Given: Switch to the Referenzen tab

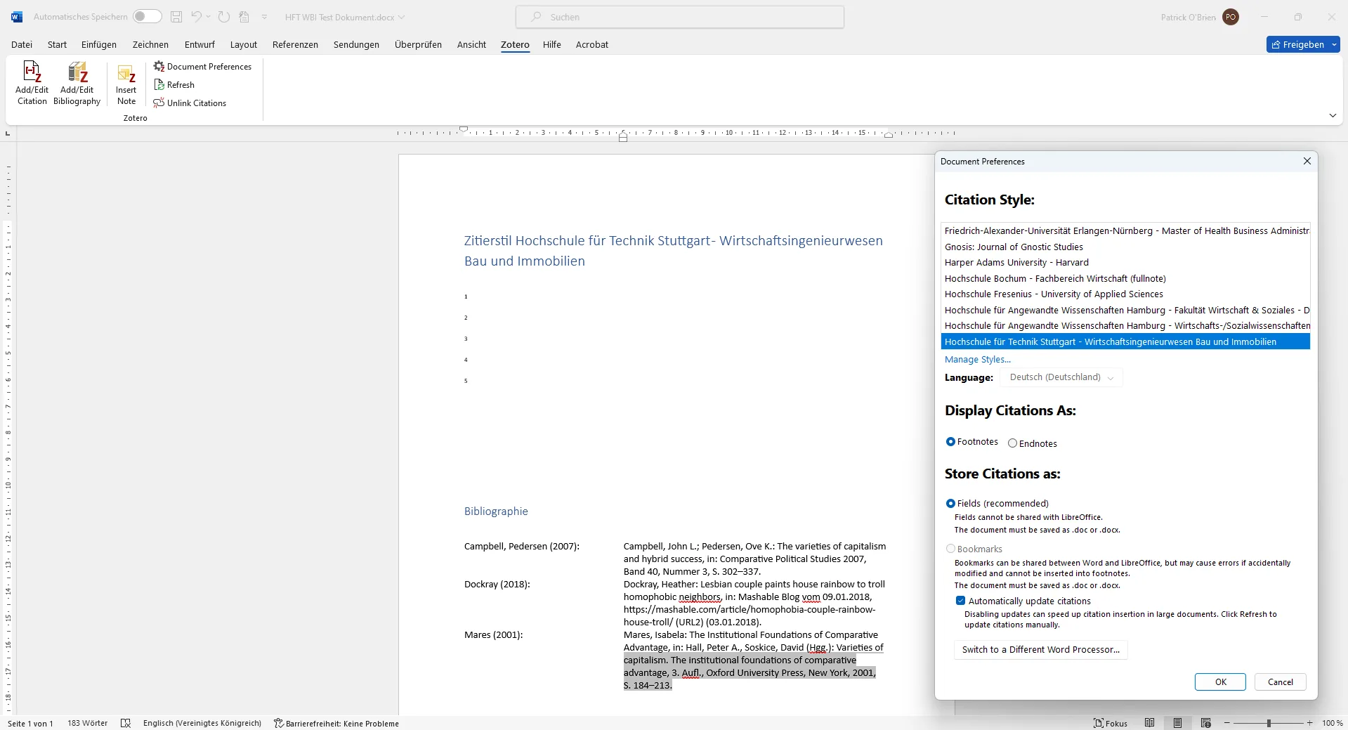Looking at the screenshot, I should pos(295,44).
